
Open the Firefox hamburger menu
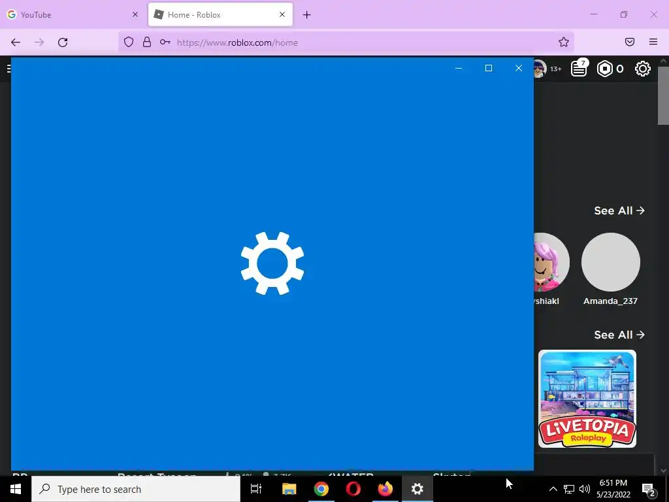pyautogui.click(x=653, y=42)
